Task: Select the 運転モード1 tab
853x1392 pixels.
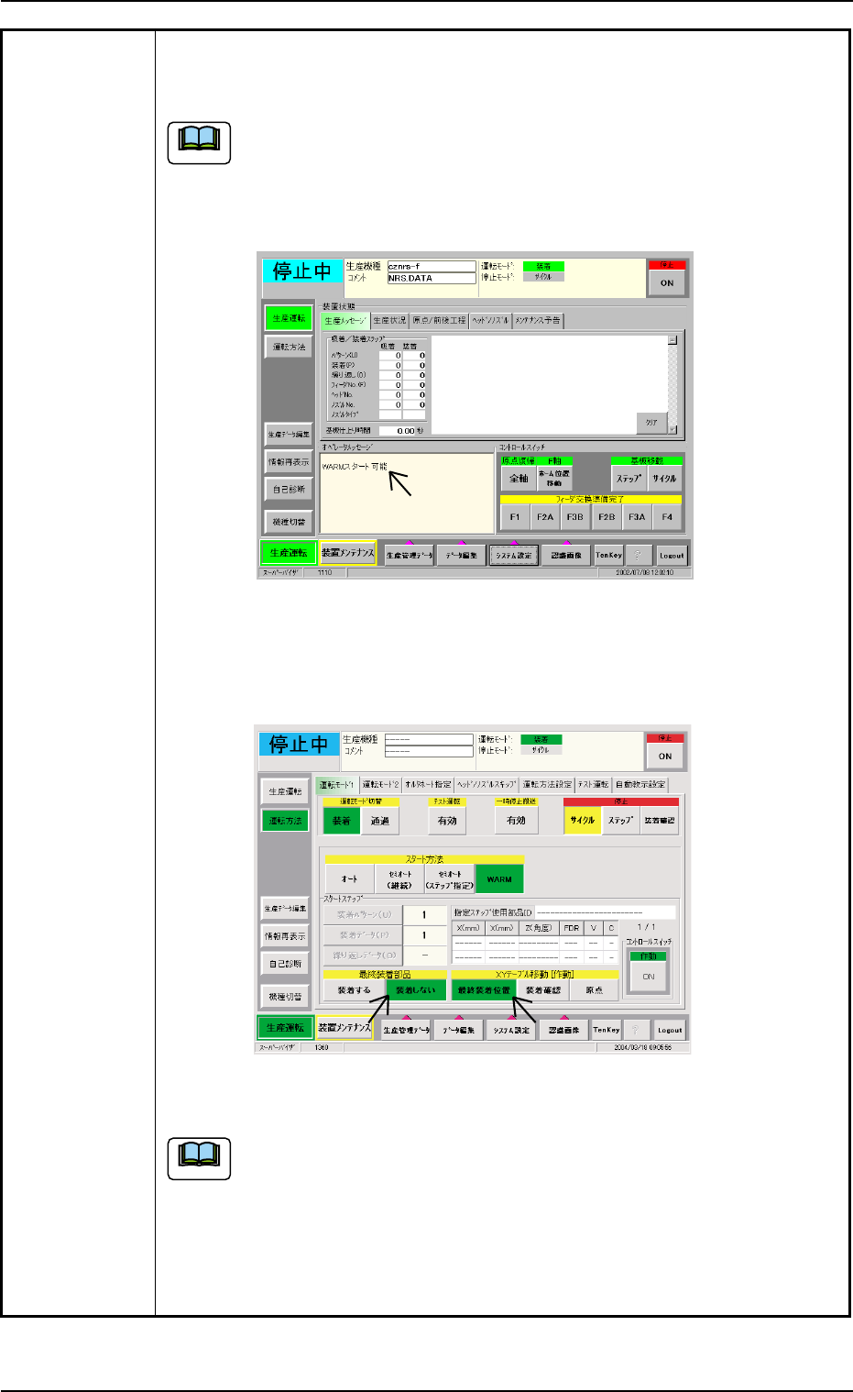Action: pyautogui.click(x=337, y=785)
